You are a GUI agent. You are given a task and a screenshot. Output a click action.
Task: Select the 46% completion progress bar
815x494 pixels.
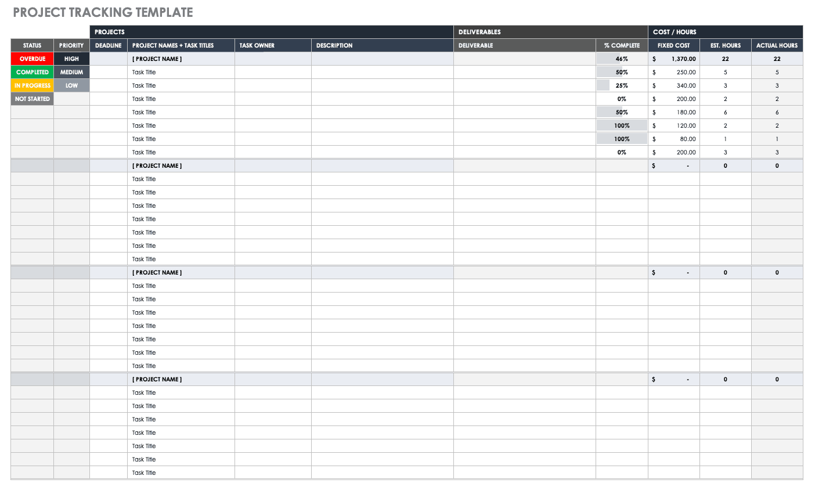coord(621,59)
